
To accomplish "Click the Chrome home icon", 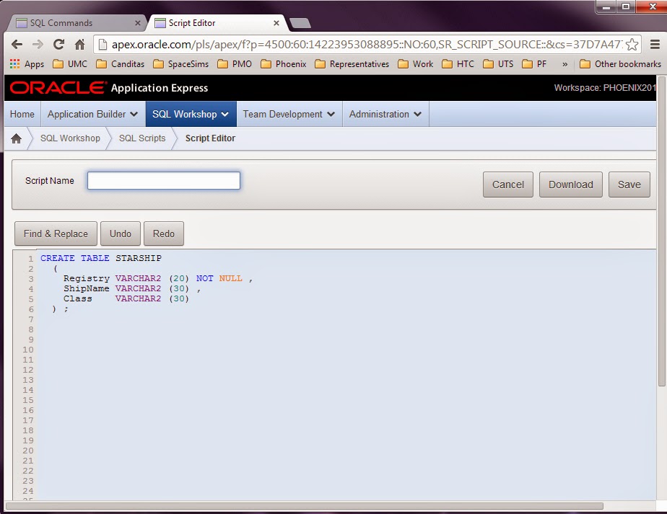I will [x=82, y=43].
